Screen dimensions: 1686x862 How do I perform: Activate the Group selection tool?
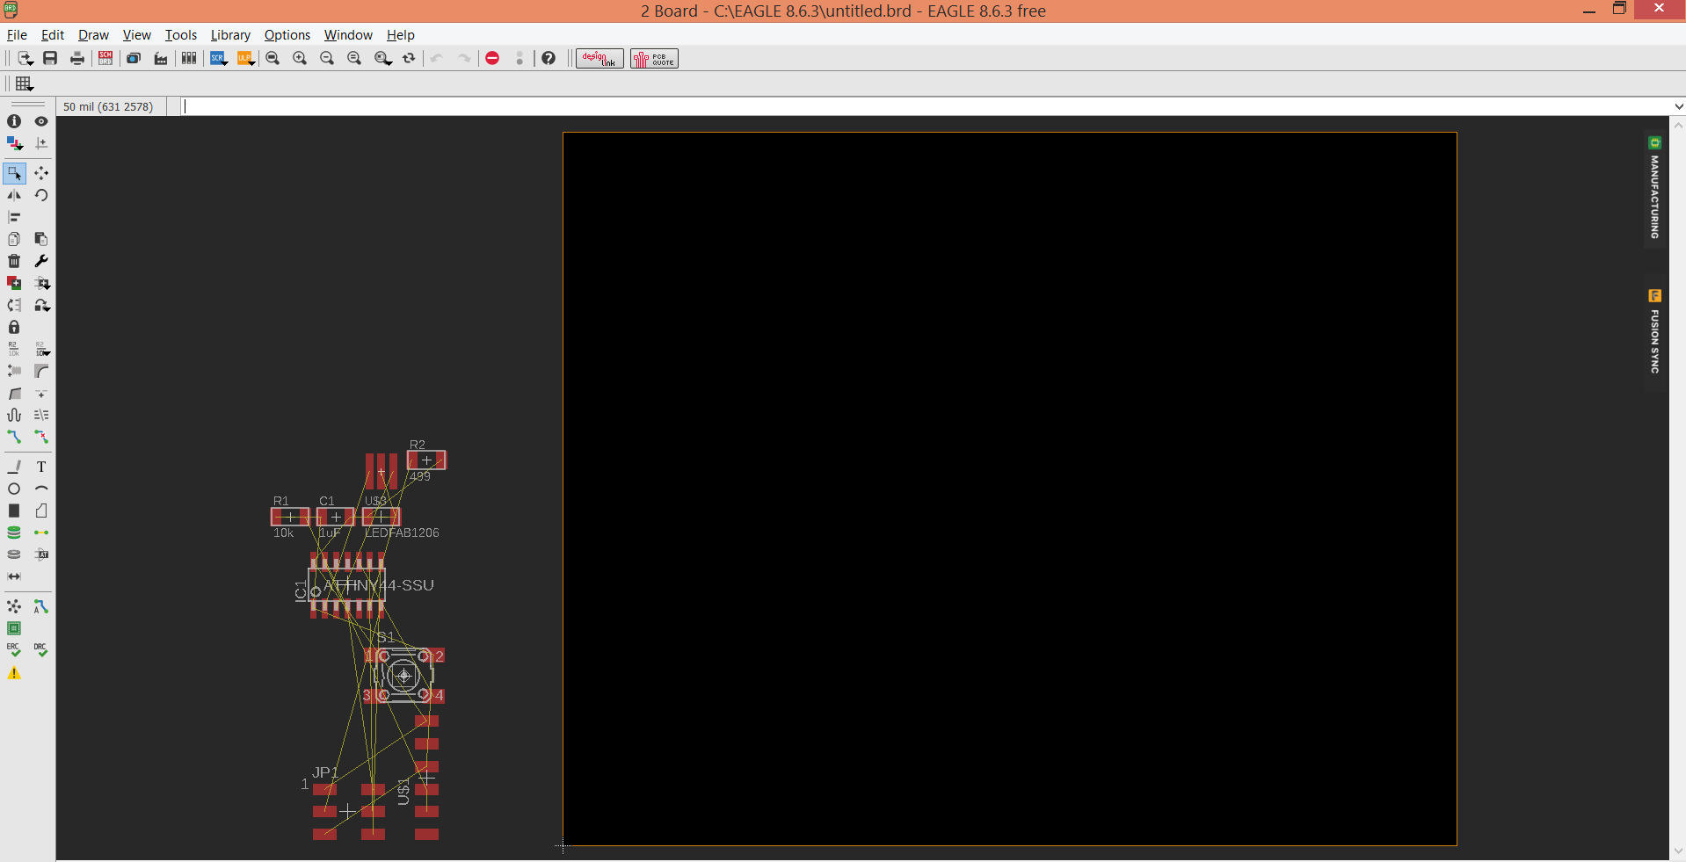tap(14, 173)
